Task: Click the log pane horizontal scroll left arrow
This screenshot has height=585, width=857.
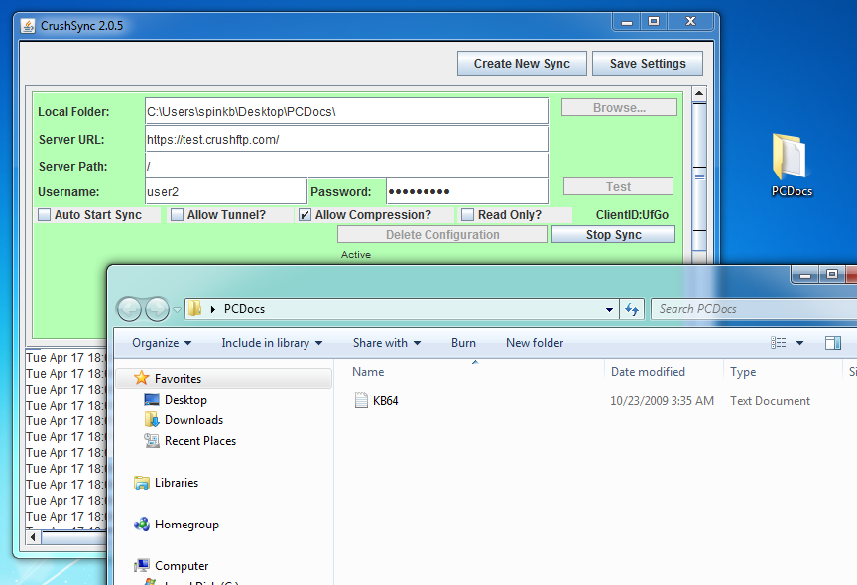Action: click(x=34, y=537)
